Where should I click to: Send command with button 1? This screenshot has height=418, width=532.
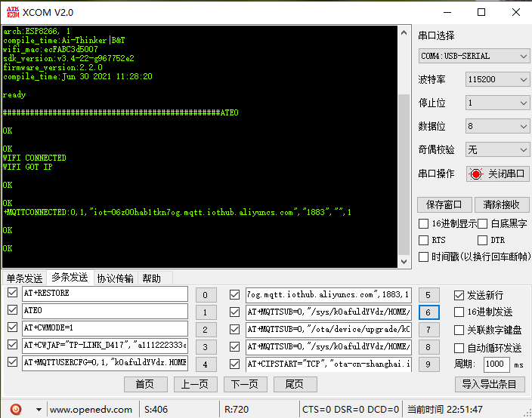(206, 312)
